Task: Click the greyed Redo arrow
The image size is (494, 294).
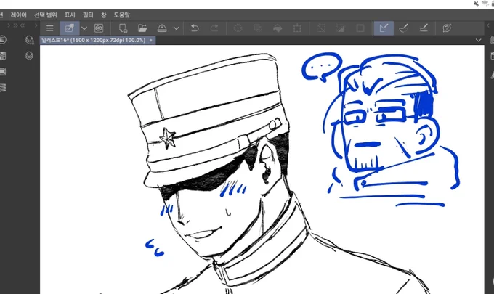Action: click(x=214, y=28)
